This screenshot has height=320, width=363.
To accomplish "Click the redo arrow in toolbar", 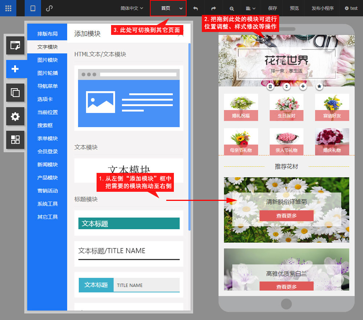I will tap(213, 8).
